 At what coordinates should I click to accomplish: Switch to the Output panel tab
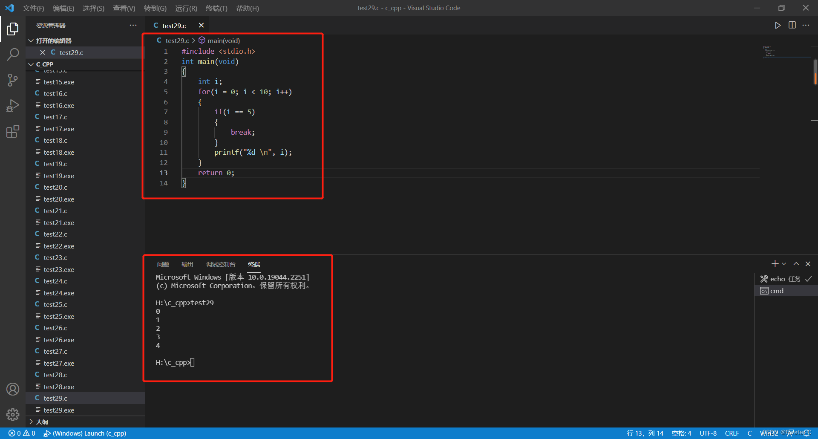coord(187,264)
